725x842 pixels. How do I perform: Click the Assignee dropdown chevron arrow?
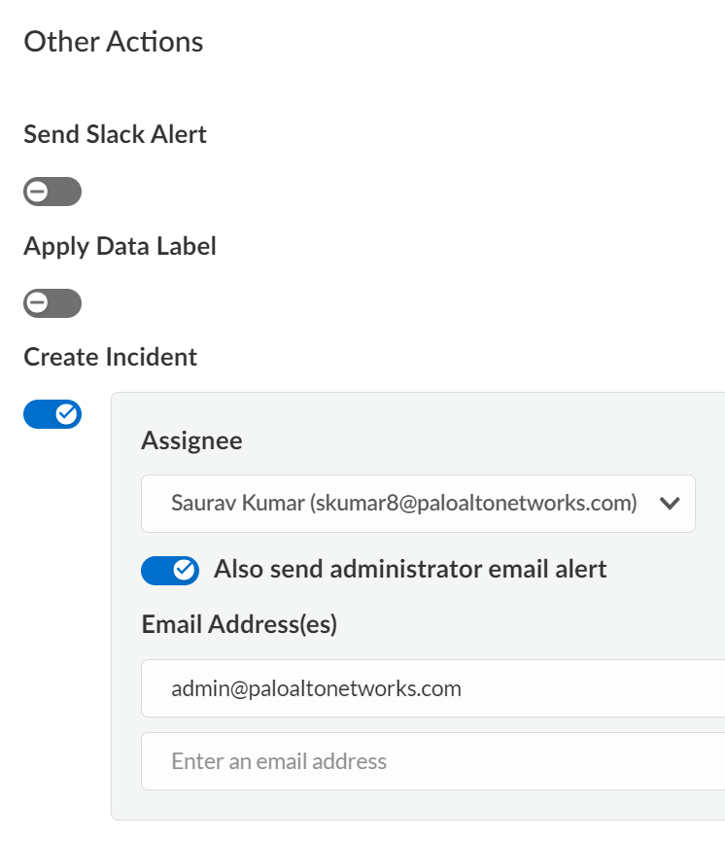pyautogui.click(x=669, y=504)
